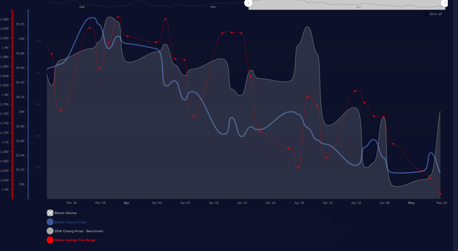Click the last red ATR point at May 04
This screenshot has height=251, width=458.
pyautogui.click(x=440, y=194)
